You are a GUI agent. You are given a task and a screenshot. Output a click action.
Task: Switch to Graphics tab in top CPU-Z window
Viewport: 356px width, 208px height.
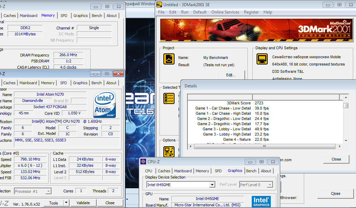[x=80, y=16]
